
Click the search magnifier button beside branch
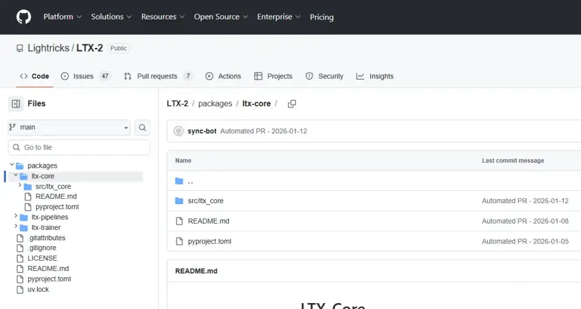point(142,128)
